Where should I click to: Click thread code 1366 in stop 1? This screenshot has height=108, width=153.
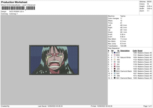coord(135,53)
